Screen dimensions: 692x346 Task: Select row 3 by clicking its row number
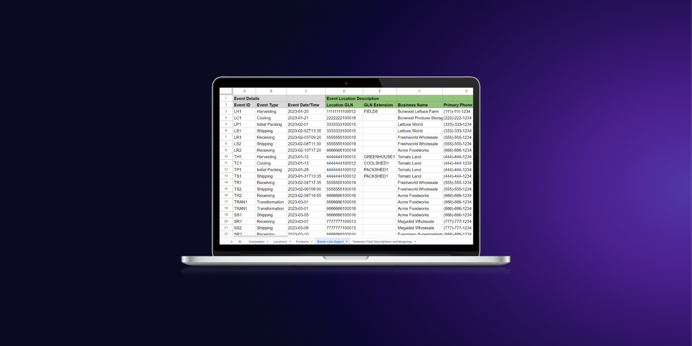(226, 111)
